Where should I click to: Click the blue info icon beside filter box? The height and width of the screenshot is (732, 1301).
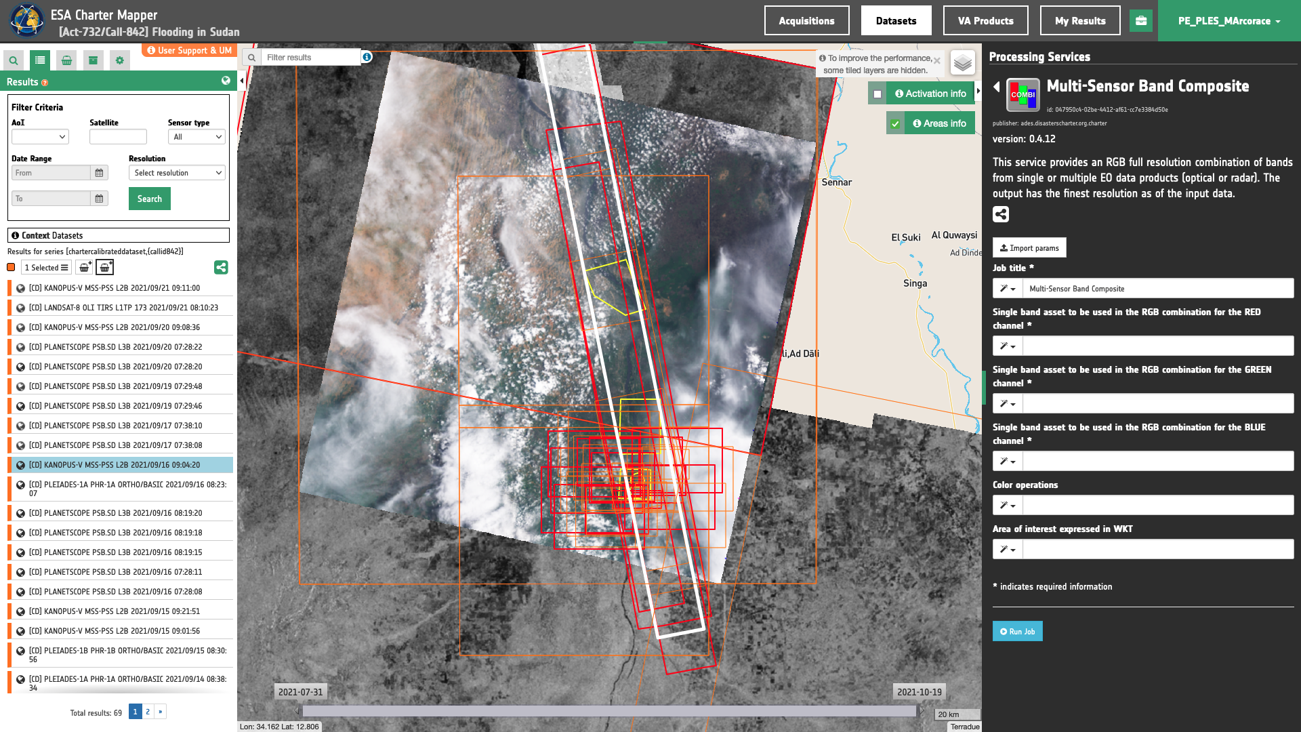click(x=367, y=57)
